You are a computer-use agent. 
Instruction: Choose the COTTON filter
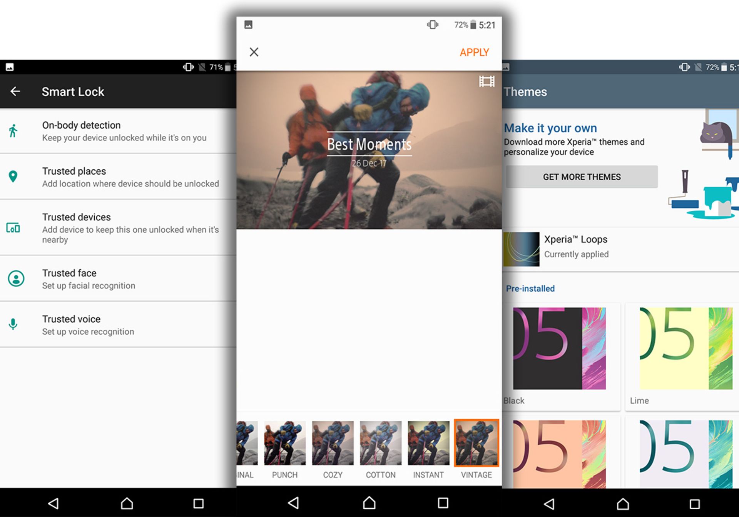click(380, 443)
